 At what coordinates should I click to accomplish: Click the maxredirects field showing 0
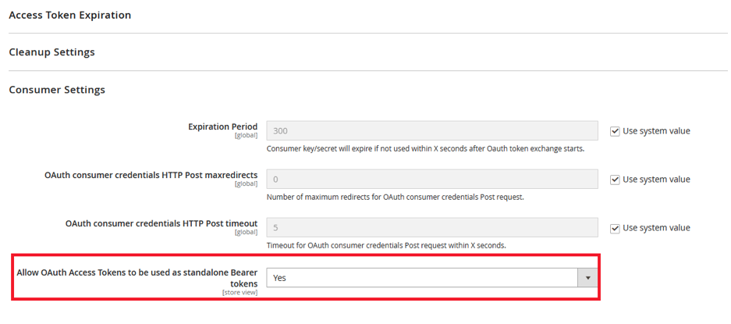click(432, 180)
